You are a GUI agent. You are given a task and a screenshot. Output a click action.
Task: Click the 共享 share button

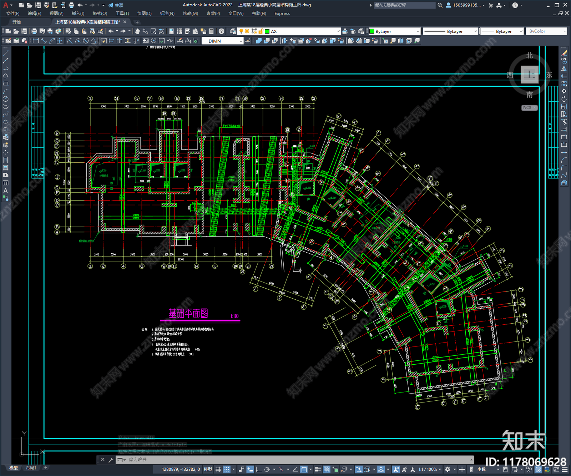[x=116, y=5]
